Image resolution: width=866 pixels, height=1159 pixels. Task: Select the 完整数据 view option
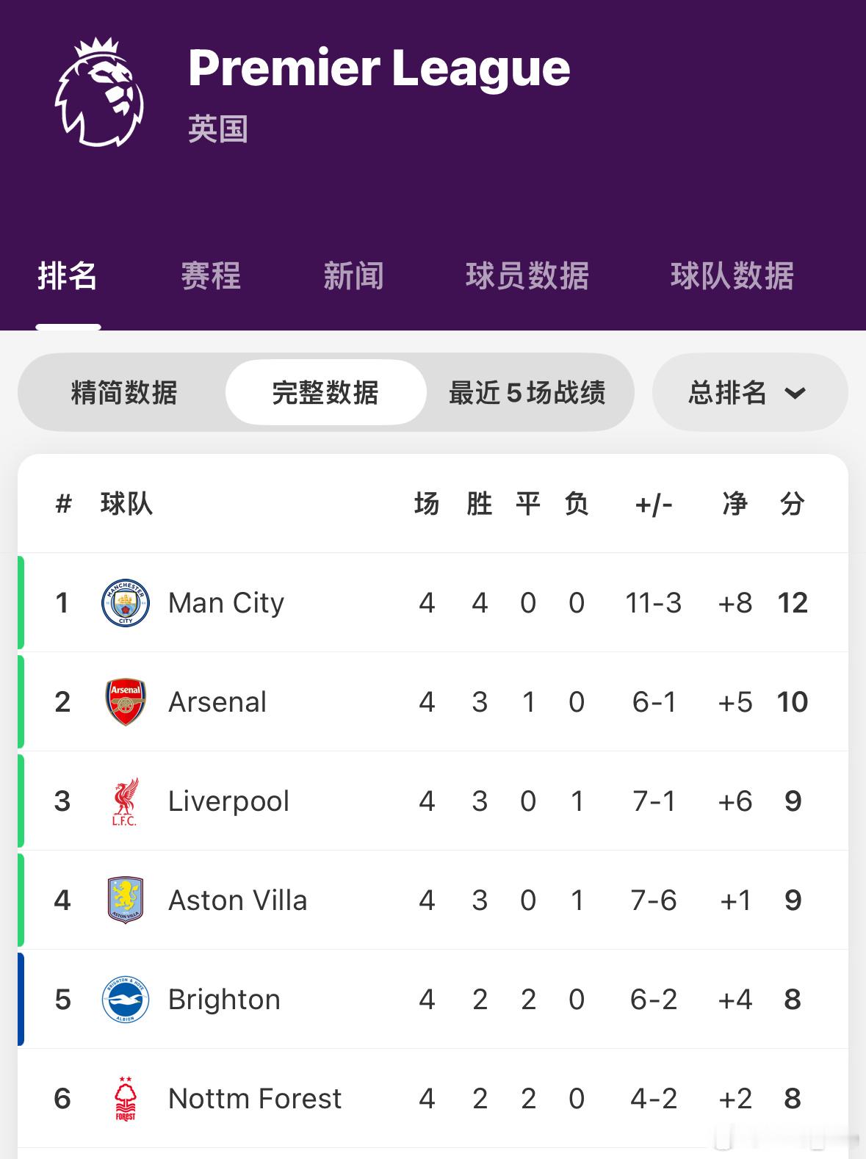click(x=325, y=393)
